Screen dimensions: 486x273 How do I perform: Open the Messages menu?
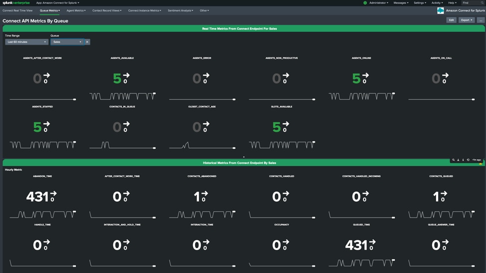(401, 3)
